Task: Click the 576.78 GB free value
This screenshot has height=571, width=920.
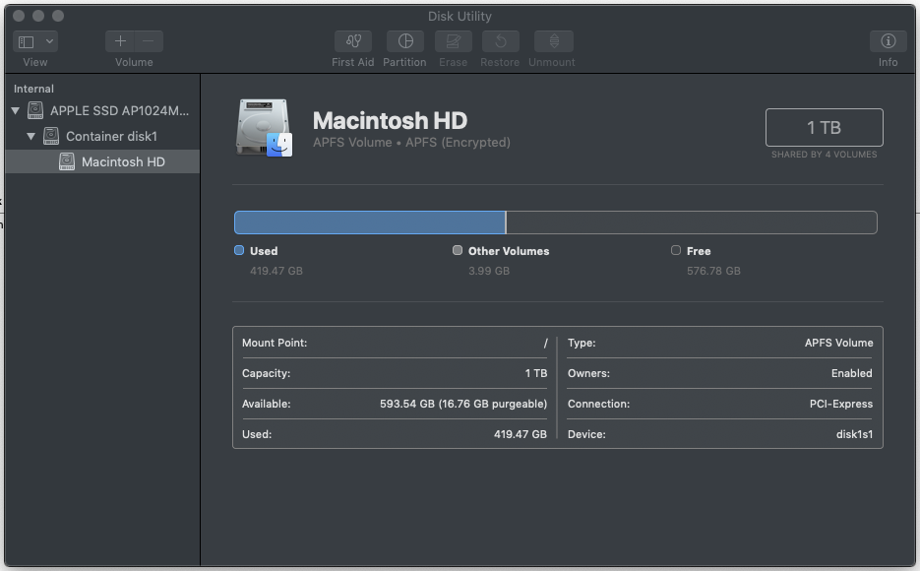Action: 713,271
